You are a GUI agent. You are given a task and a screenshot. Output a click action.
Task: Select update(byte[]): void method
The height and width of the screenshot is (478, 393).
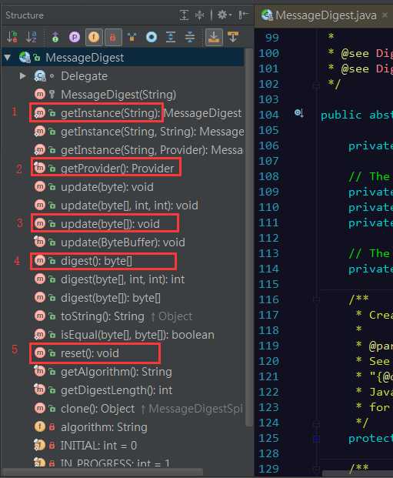click(x=122, y=224)
